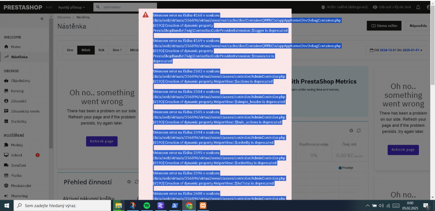This screenshot has height=211, width=435.
Task: Switch to Chrome in taskbar
Action: coord(189,206)
